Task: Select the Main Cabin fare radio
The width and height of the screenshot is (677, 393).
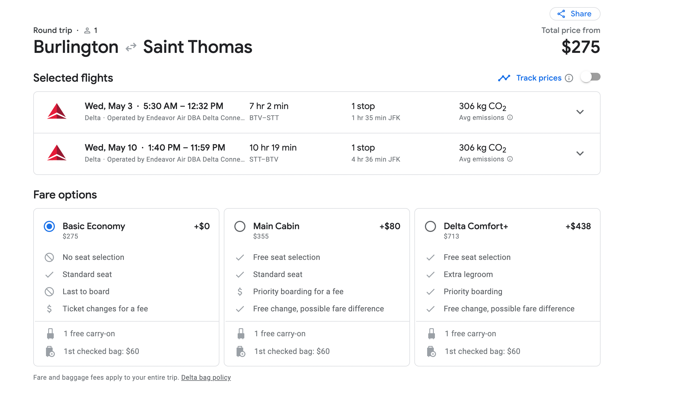Action: click(240, 226)
